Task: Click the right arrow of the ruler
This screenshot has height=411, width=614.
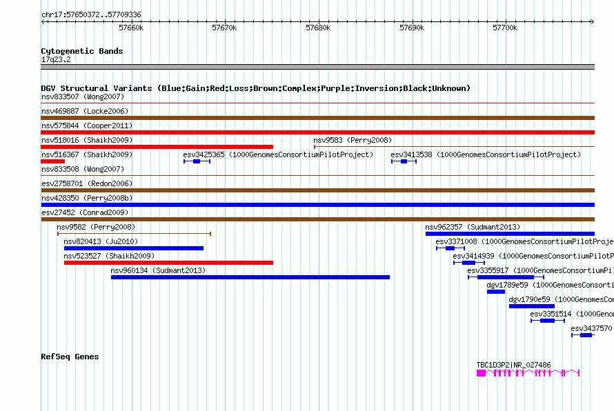Action: pyautogui.click(x=592, y=21)
